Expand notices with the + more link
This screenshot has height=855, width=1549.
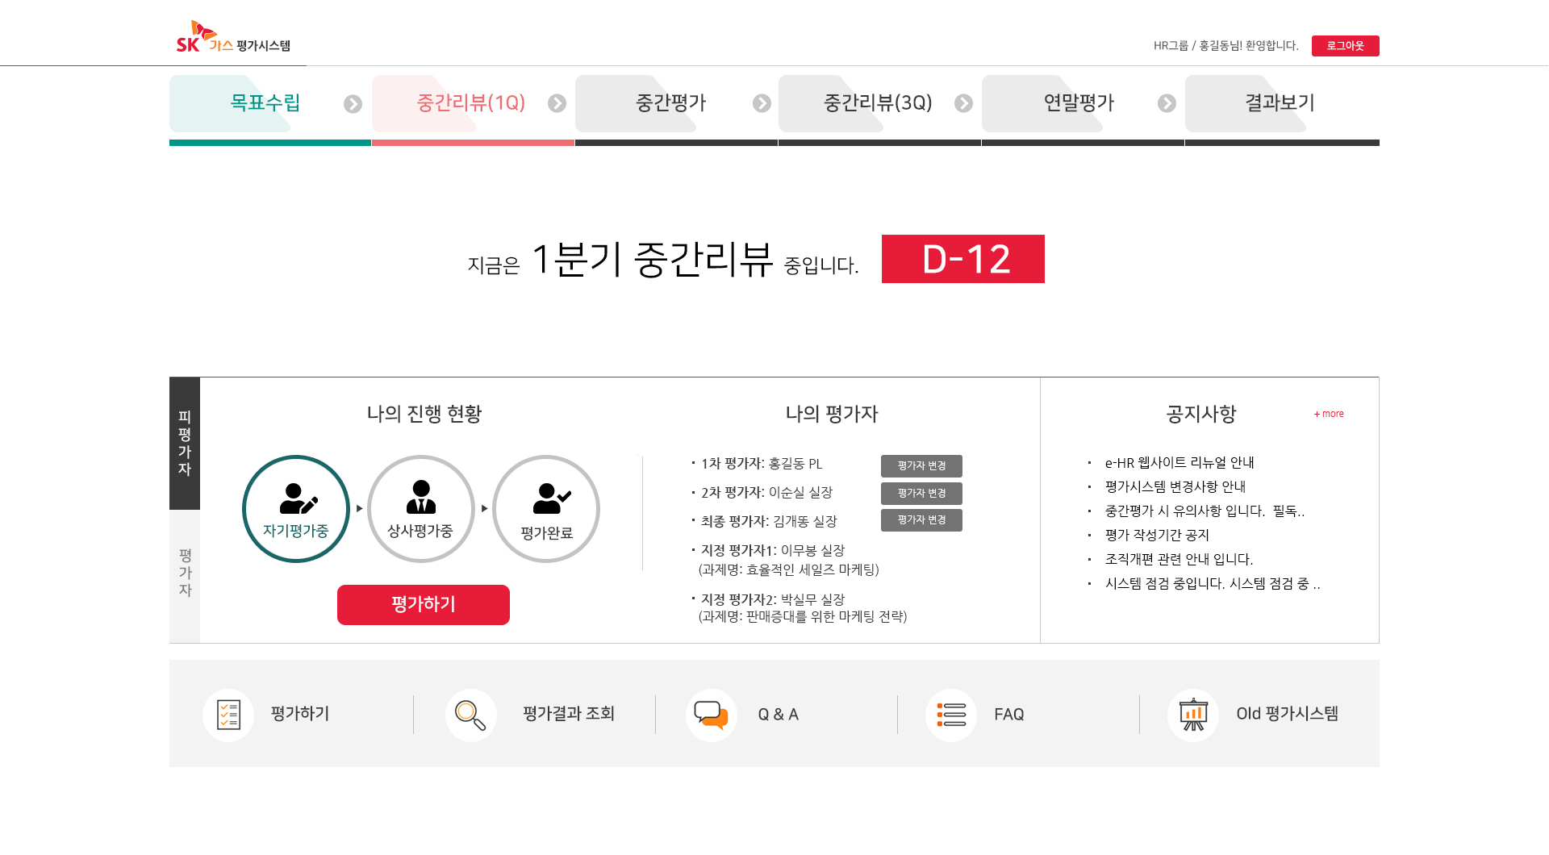[1329, 414]
